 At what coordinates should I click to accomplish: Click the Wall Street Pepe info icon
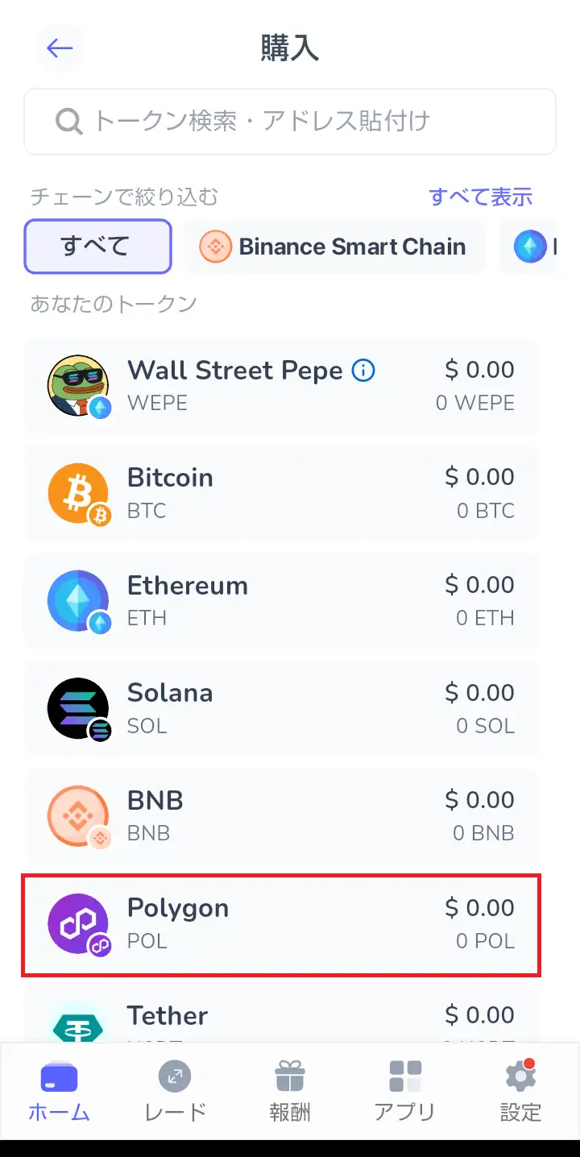click(364, 371)
